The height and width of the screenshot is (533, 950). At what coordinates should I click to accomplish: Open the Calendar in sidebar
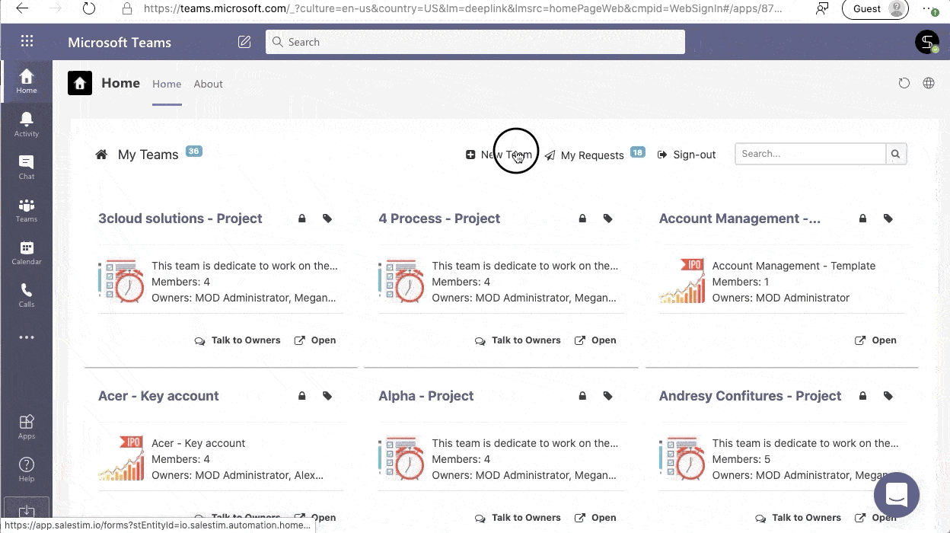pyautogui.click(x=26, y=252)
